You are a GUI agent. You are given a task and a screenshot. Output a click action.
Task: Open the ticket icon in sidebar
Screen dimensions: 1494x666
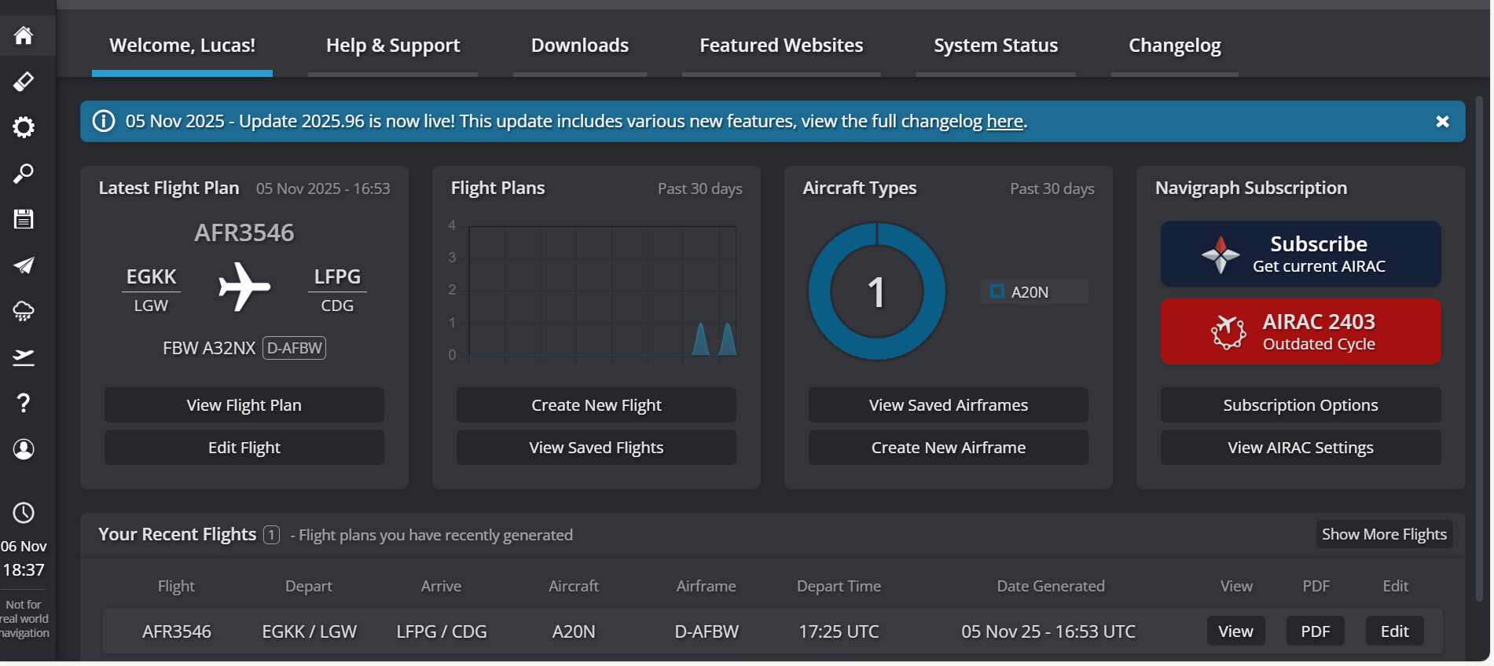coord(24,81)
